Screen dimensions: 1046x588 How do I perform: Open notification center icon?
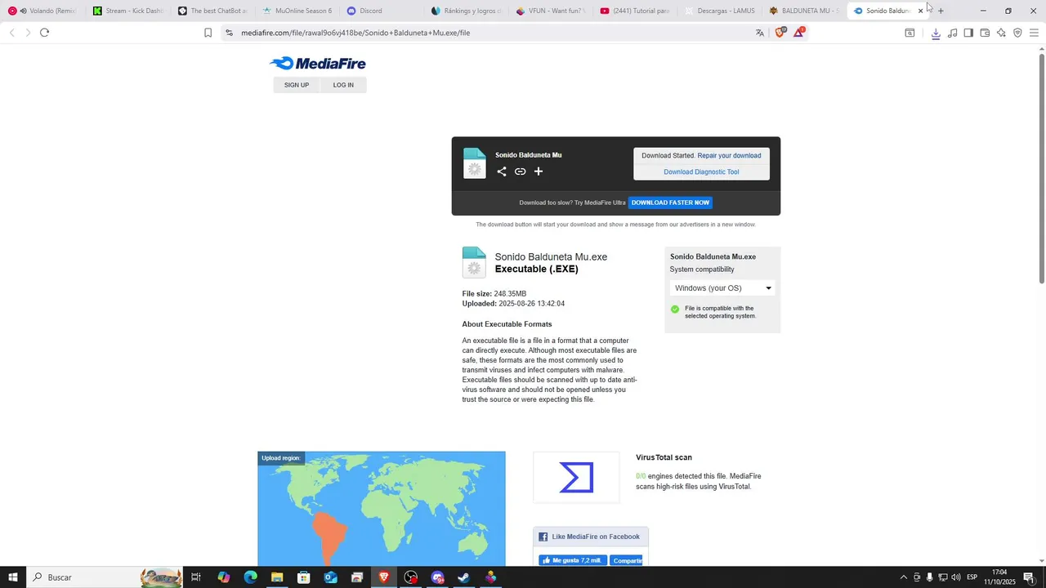(1029, 577)
